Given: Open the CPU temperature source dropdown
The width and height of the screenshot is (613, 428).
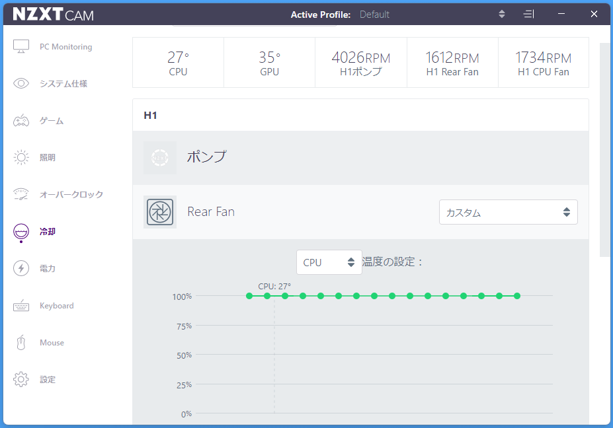Looking at the screenshot, I should [329, 262].
